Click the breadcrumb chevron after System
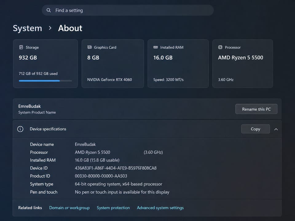The image size is (295, 221). [50, 28]
